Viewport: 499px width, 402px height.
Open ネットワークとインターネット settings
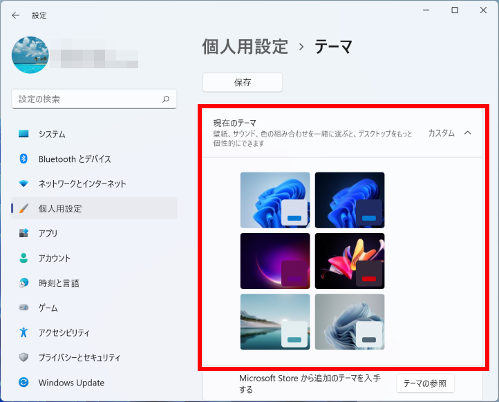(94, 183)
